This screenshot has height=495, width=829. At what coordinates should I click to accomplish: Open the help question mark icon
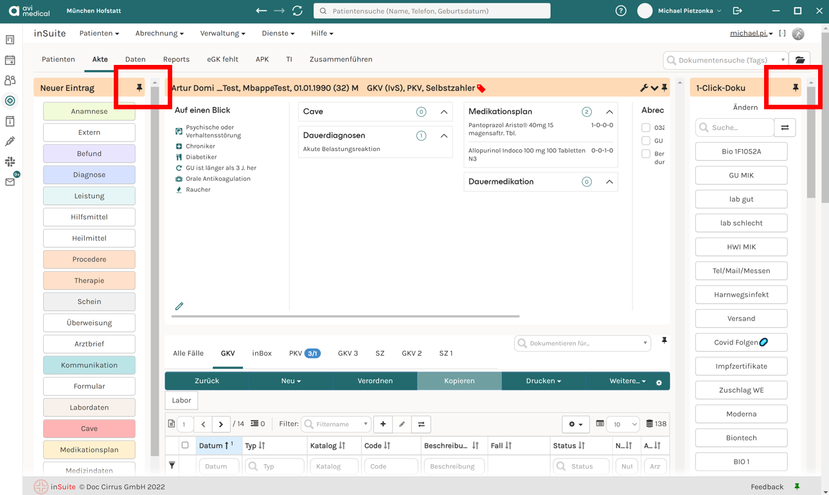(x=621, y=11)
